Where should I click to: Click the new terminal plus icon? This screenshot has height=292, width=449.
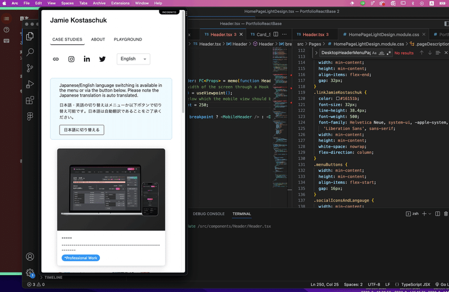coord(424,214)
